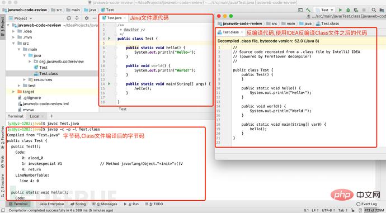This screenshot has height=213, width=386.
Task: Open the Event Log
Action: tap(366, 204)
